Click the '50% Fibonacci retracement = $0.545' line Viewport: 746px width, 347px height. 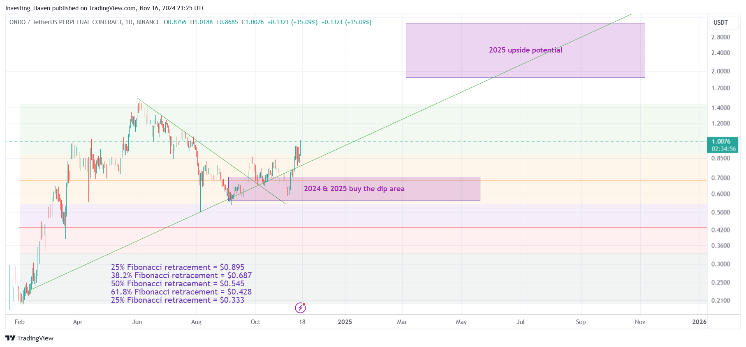tap(178, 284)
